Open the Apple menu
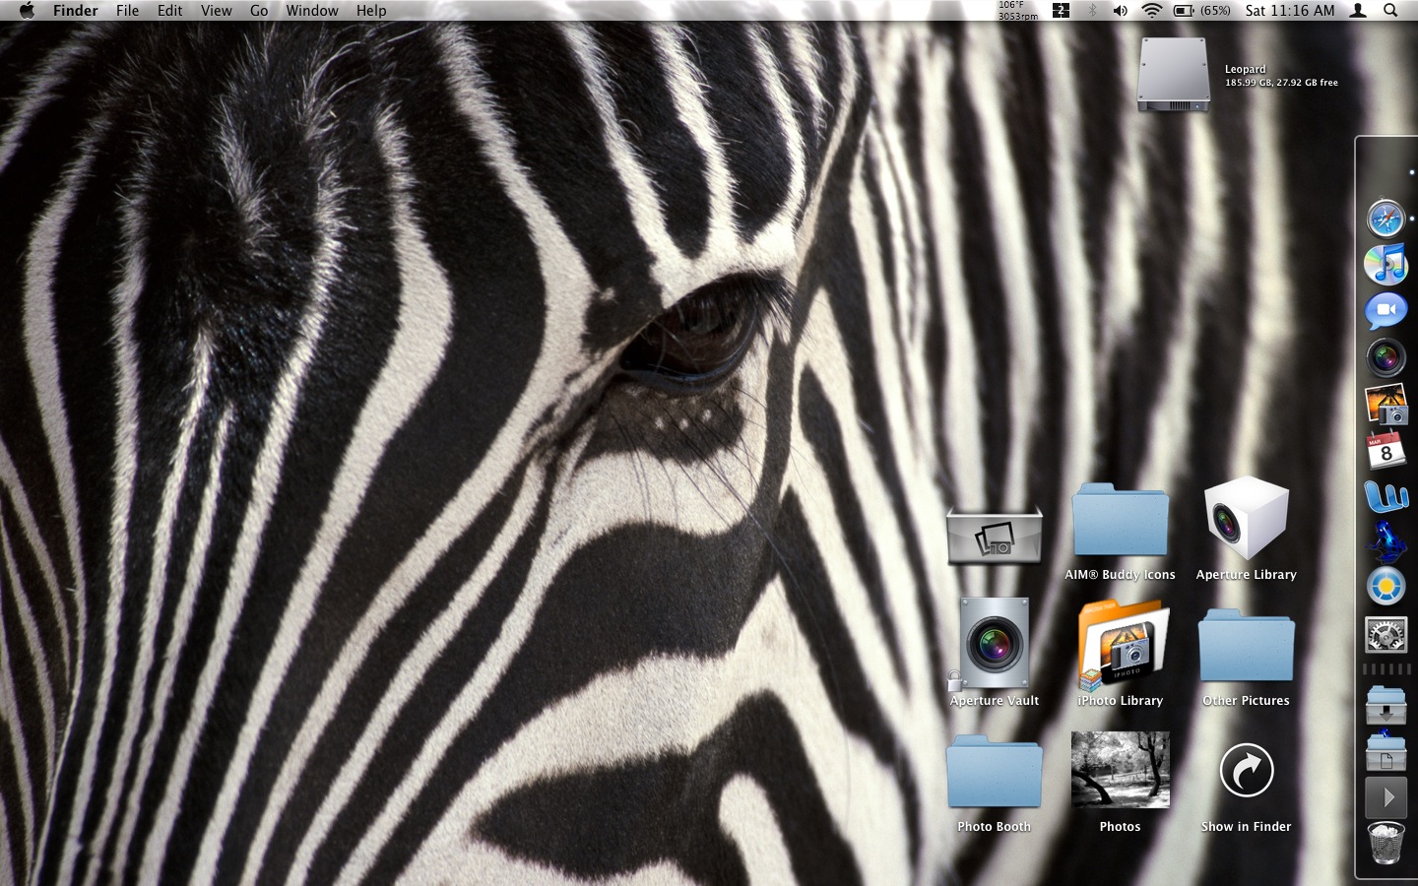 click(27, 11)
